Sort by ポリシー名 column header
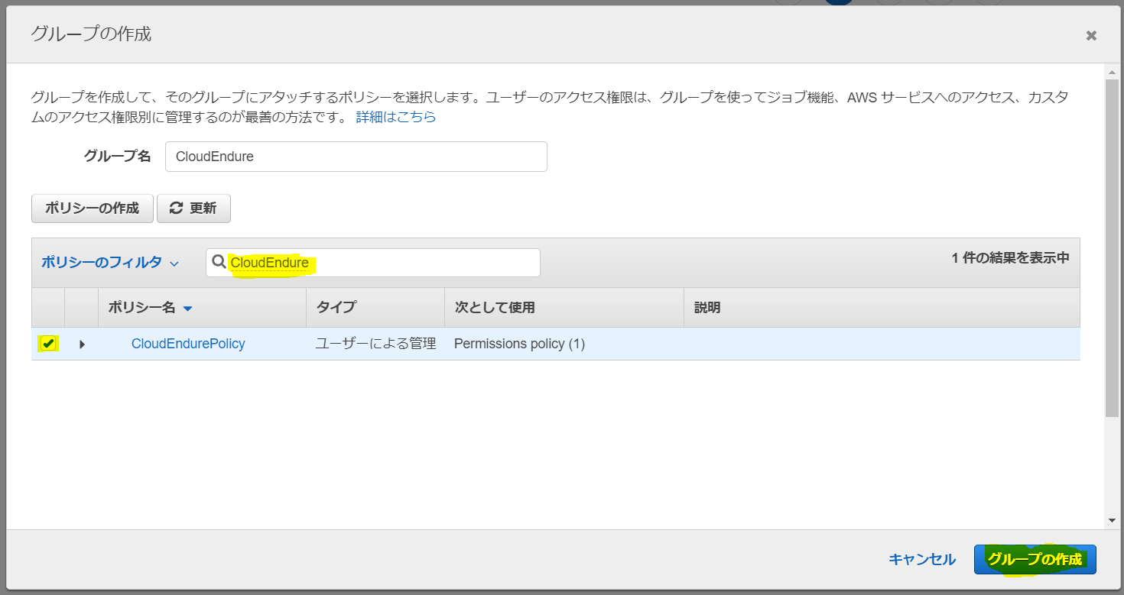Viewport: 1124px width, 595px height. click(x=150, y=308)
